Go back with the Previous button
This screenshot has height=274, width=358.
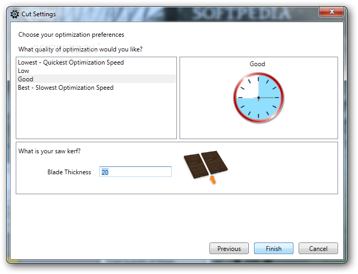pos(229,248)
